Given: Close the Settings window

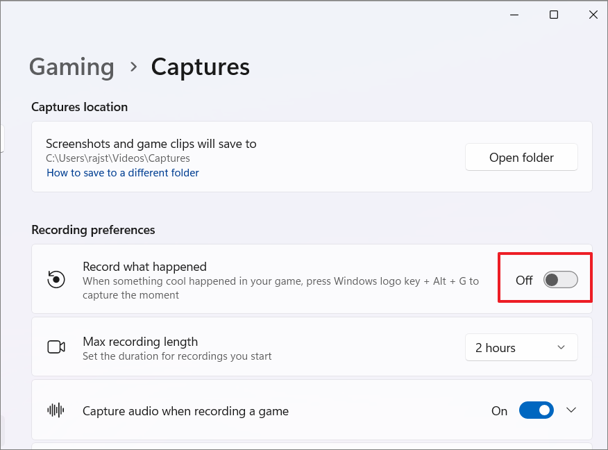Looking at the screenshot, I should tap(593, 15).
